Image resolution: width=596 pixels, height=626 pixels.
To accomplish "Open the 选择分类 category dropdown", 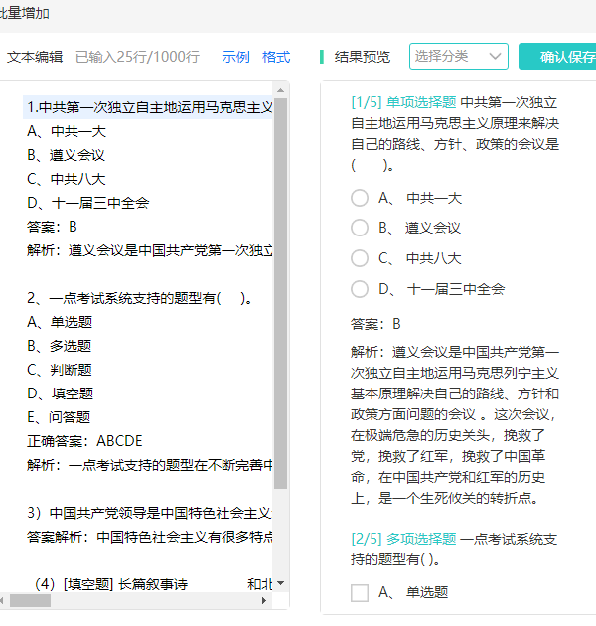I will (x=458, y=57).
